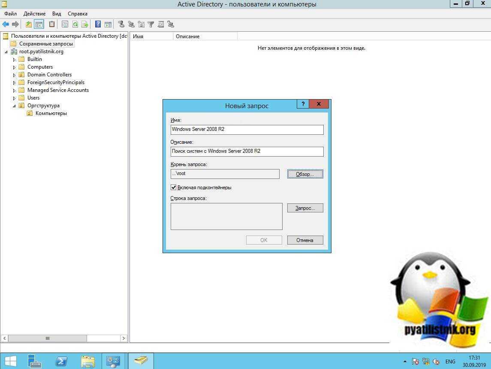Select the Компьютеры tree item
The image size is (491, 369).
[51, 113]
